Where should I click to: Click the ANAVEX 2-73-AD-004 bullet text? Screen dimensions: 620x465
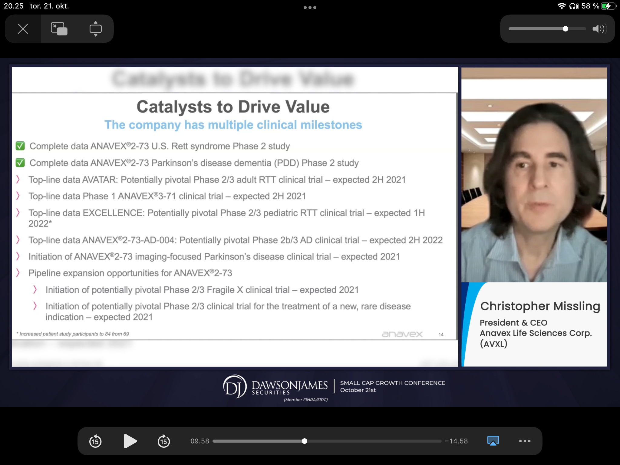click(x=236, y=240)
